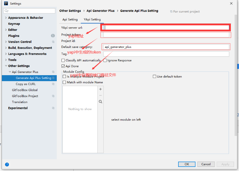Click Other Settings in the breadcrumb
The width and height of the screenshot is (239, 171).
point(70,11)
